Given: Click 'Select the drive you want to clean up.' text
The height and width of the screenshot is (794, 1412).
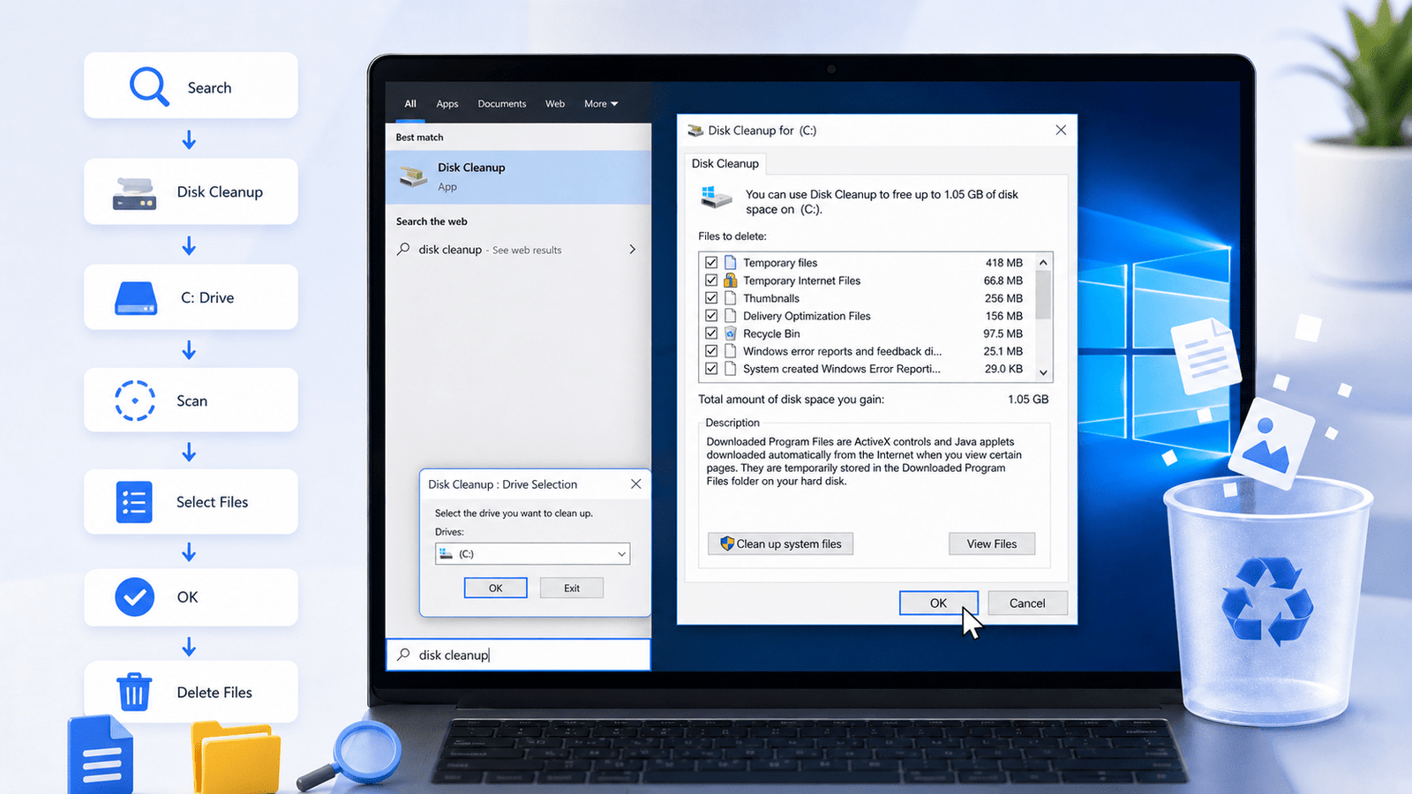Looking at the screenshot, I should 514,513.
